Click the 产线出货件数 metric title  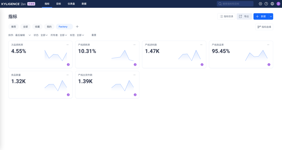point(85,75)
